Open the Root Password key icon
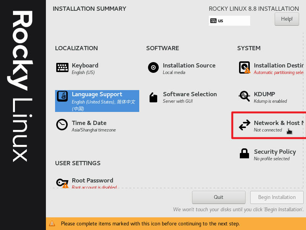306x230 pixels. pyautogui.click(x=62, y=183)
